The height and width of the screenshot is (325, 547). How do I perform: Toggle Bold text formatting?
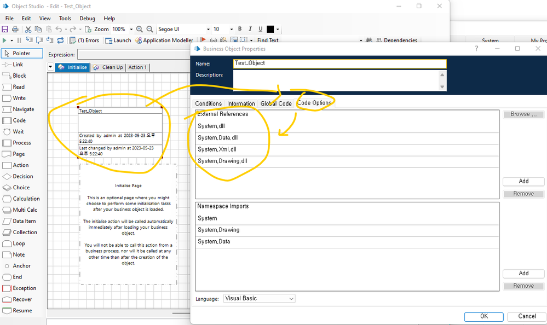pyautogui.click(x=240, y=29)
